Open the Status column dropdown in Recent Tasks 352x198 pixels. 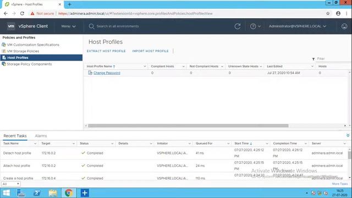coord(112,144)
